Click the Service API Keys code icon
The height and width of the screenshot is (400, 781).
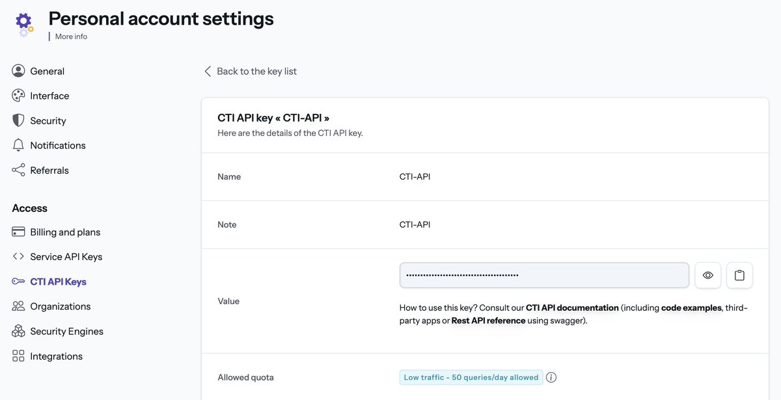pyautogui.click(x=18, y=256)
